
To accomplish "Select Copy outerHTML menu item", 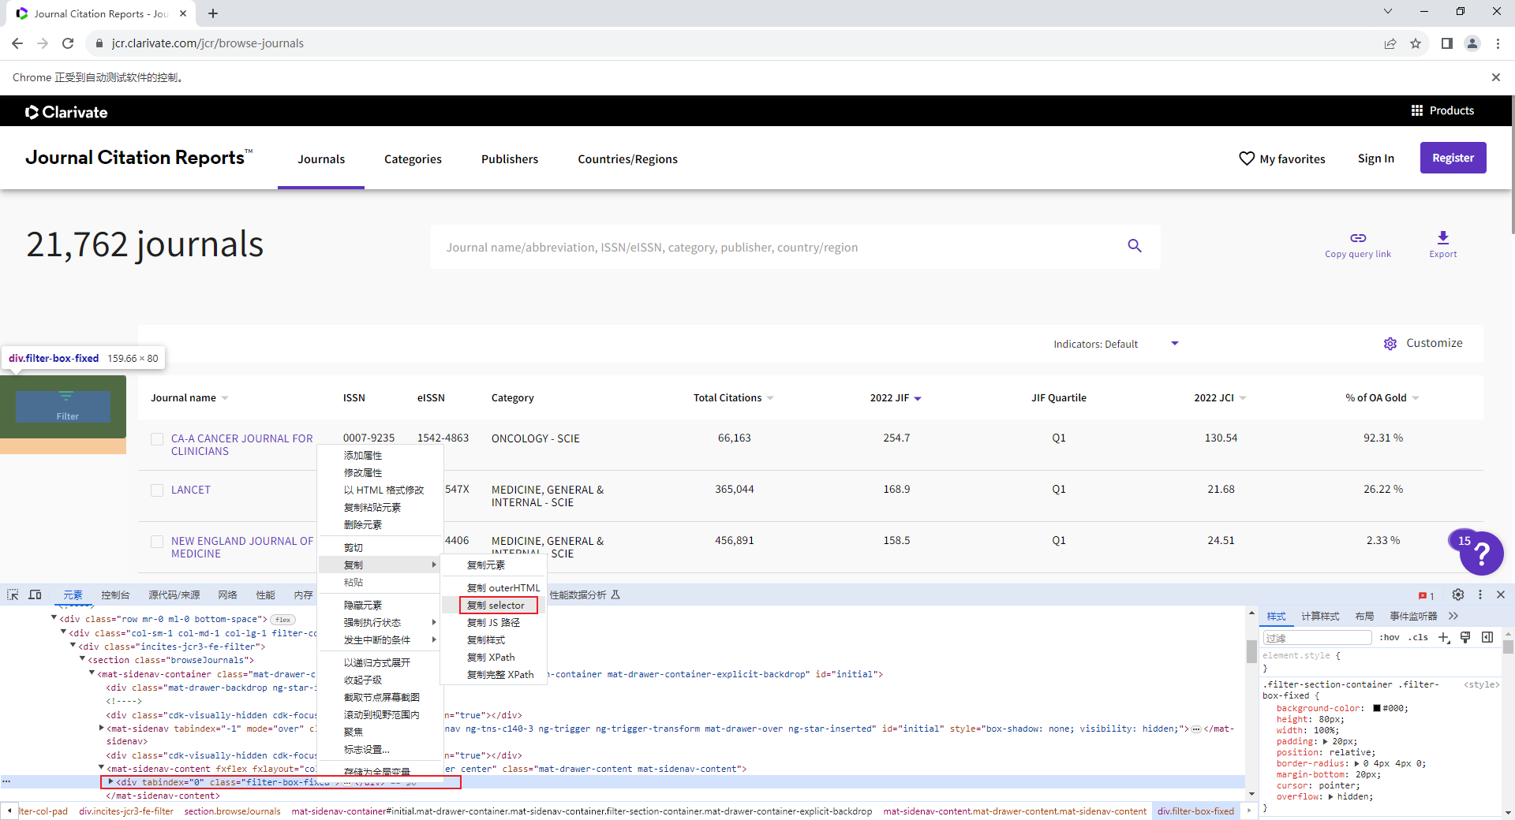I will pyautogui.click(x=503, y=588).
